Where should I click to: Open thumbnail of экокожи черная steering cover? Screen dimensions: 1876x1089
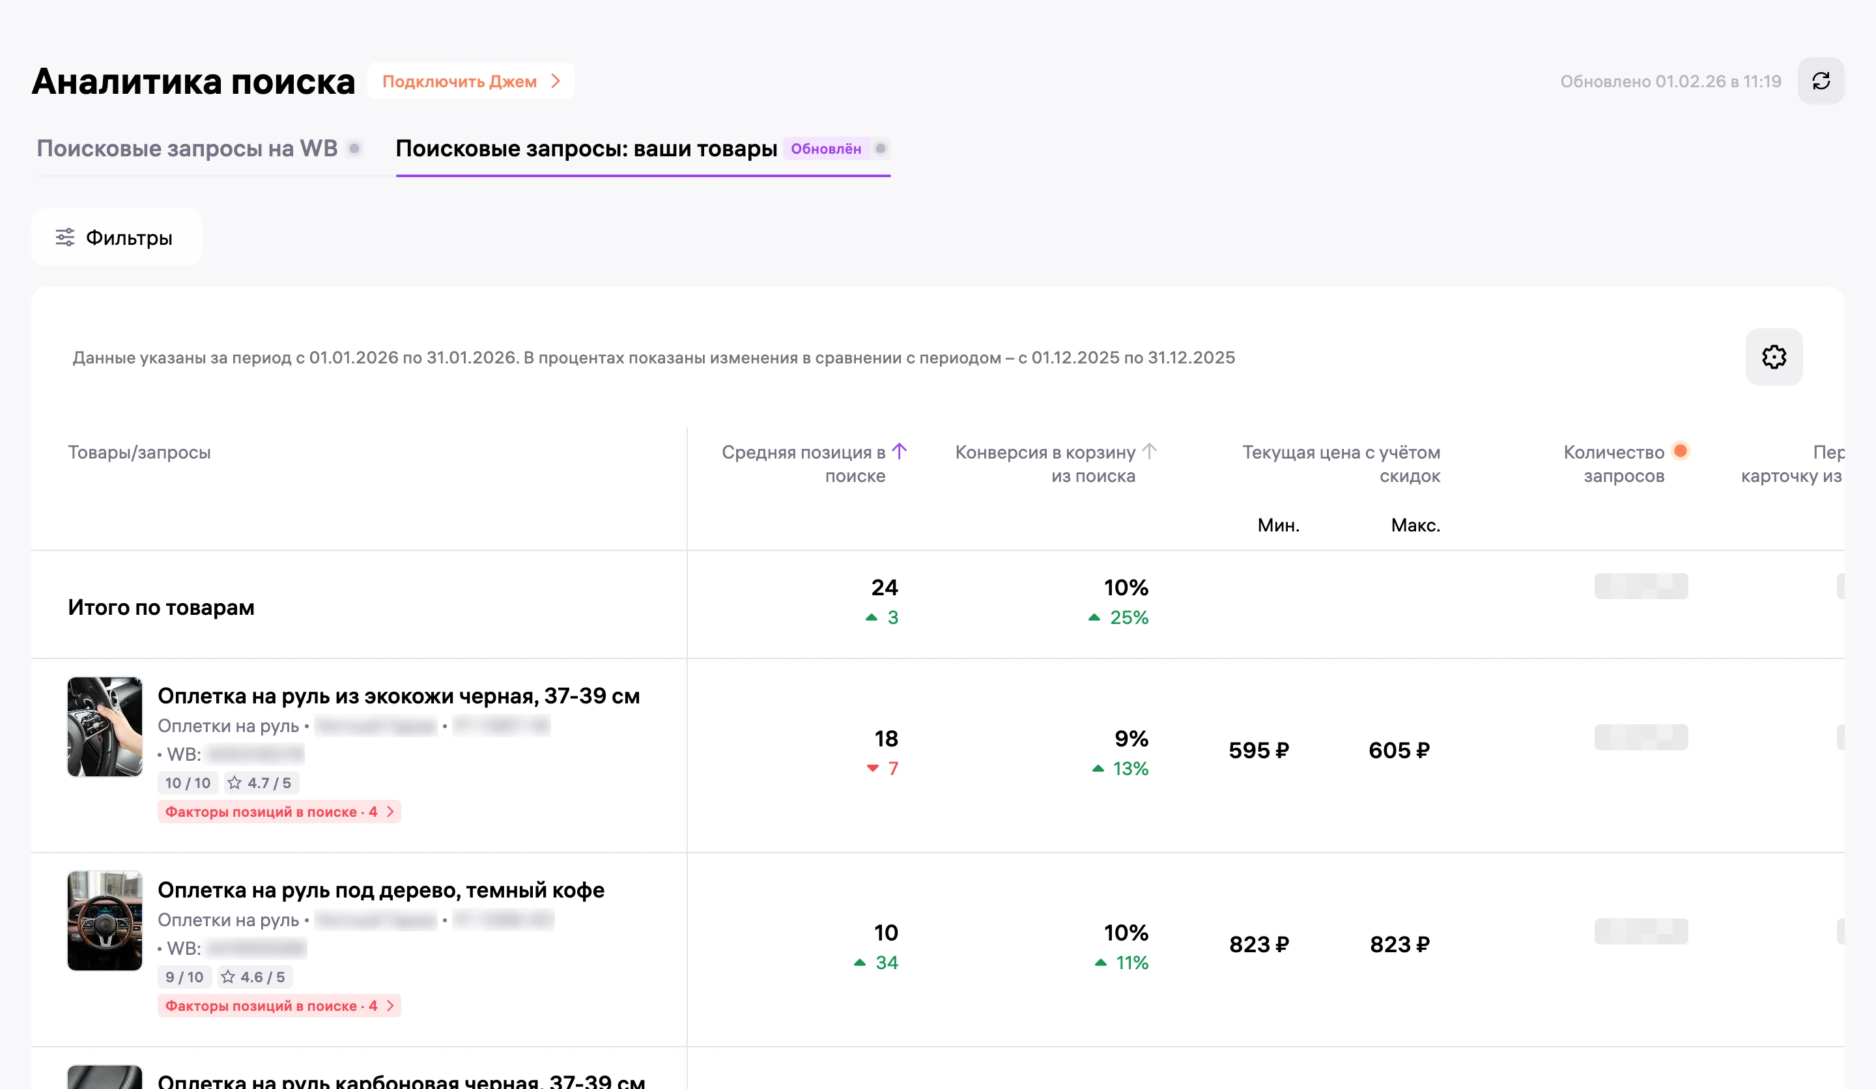click(105, 726)
